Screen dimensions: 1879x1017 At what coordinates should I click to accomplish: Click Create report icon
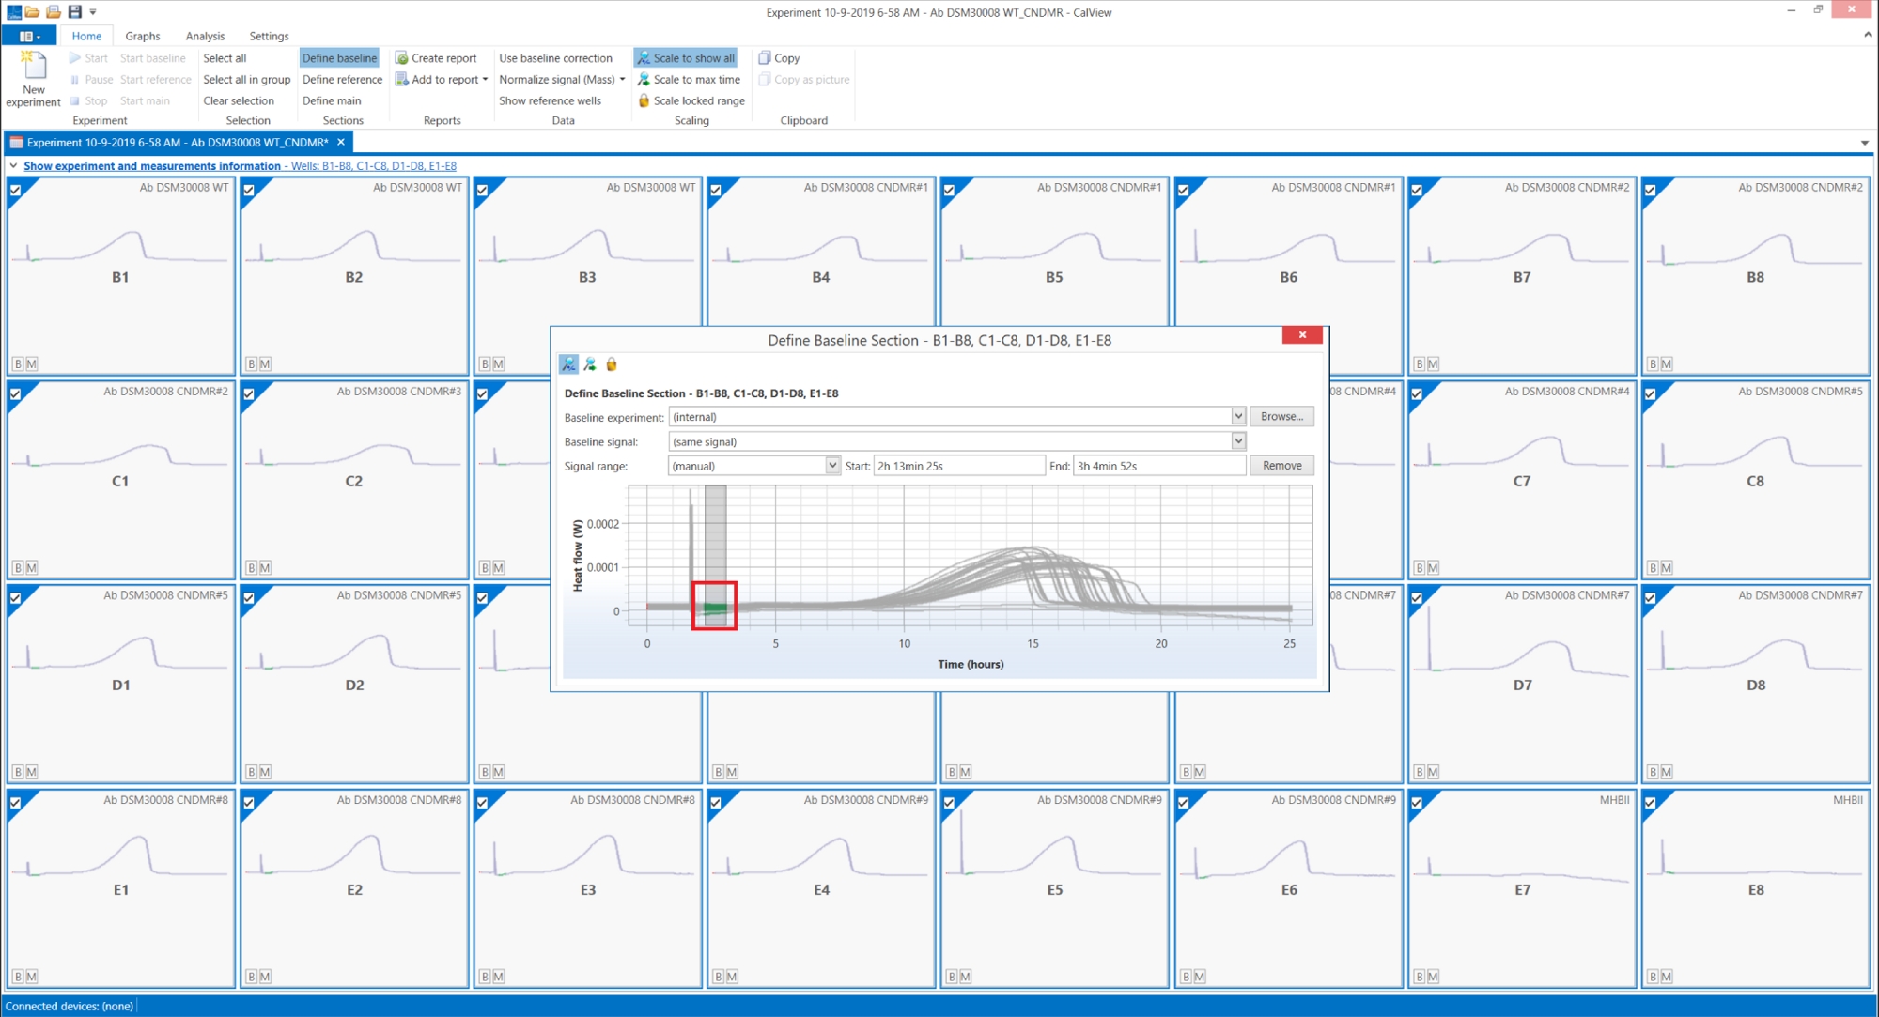click(x=401, y=58)
